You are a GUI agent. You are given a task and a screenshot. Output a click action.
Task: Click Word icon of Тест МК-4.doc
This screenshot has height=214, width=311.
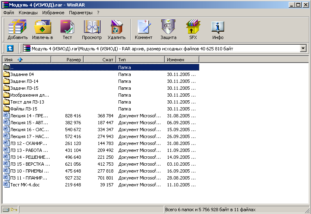[6, 184]
